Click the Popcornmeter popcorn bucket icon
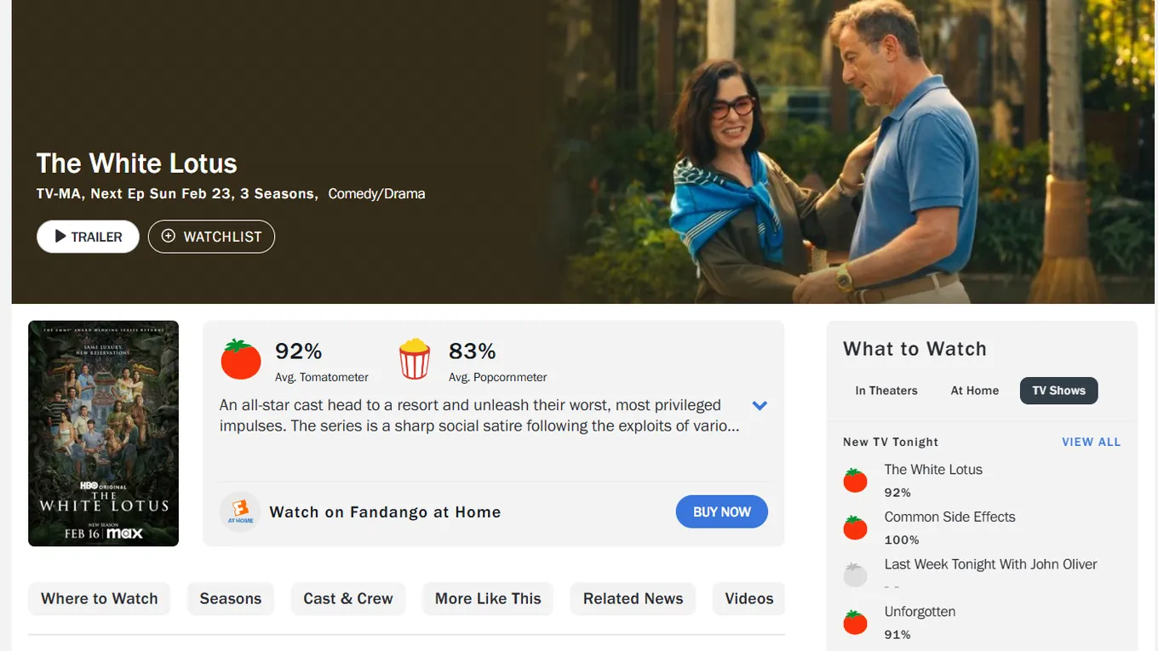 [x=415, y=359]
